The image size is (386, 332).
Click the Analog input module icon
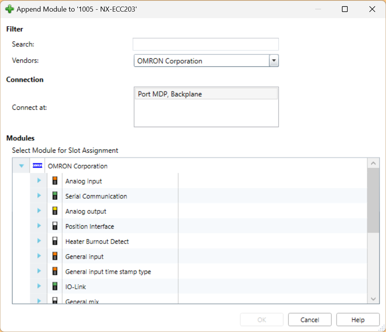(55, 181)
